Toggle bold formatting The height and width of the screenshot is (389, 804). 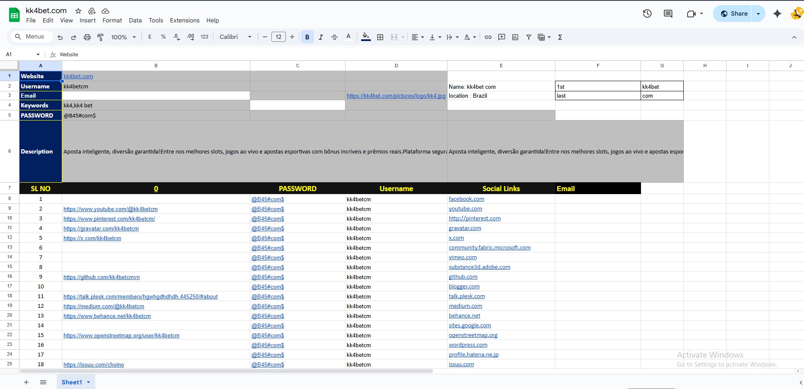point(307,37)
